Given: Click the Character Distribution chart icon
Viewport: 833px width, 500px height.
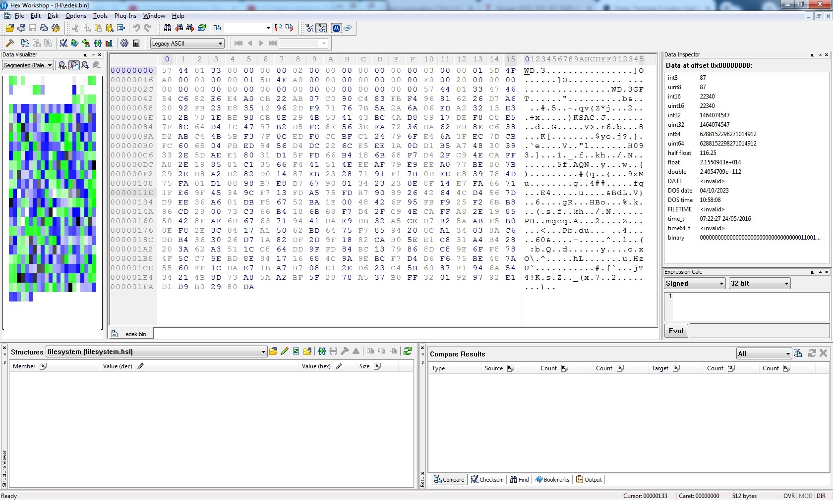Looking at the screenshot, I should [x=109, y=44].
